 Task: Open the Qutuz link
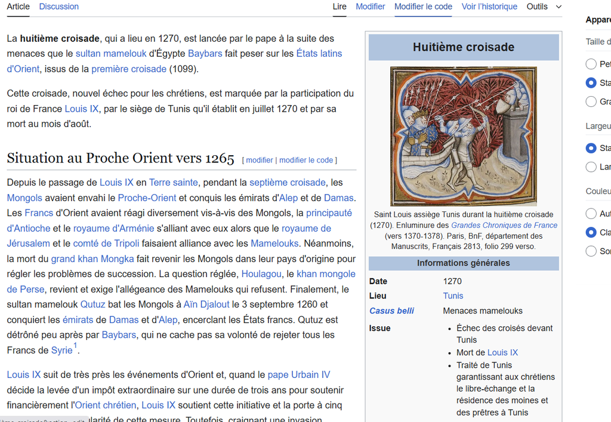[x=92, y=304]
